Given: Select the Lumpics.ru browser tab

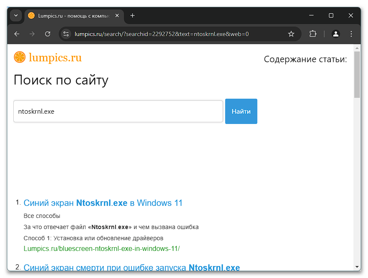Looking at the screenshot, I should (74, 16).
